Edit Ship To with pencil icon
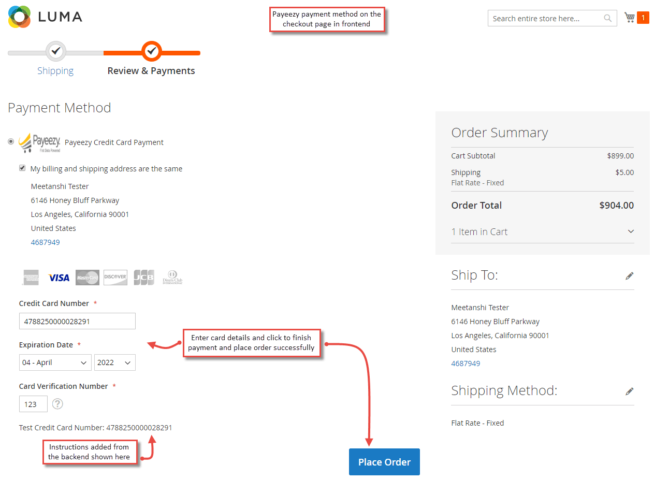The height and width of the screenshot is (480, 654). click(x=629, y=276)
